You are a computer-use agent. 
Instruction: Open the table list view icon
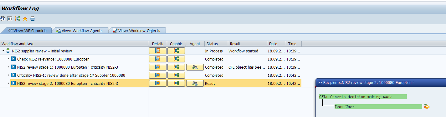10,19
